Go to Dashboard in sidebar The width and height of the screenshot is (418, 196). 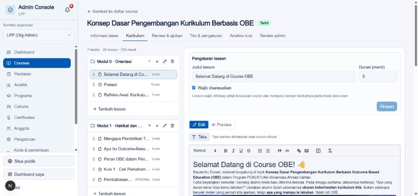click(37, 52)
